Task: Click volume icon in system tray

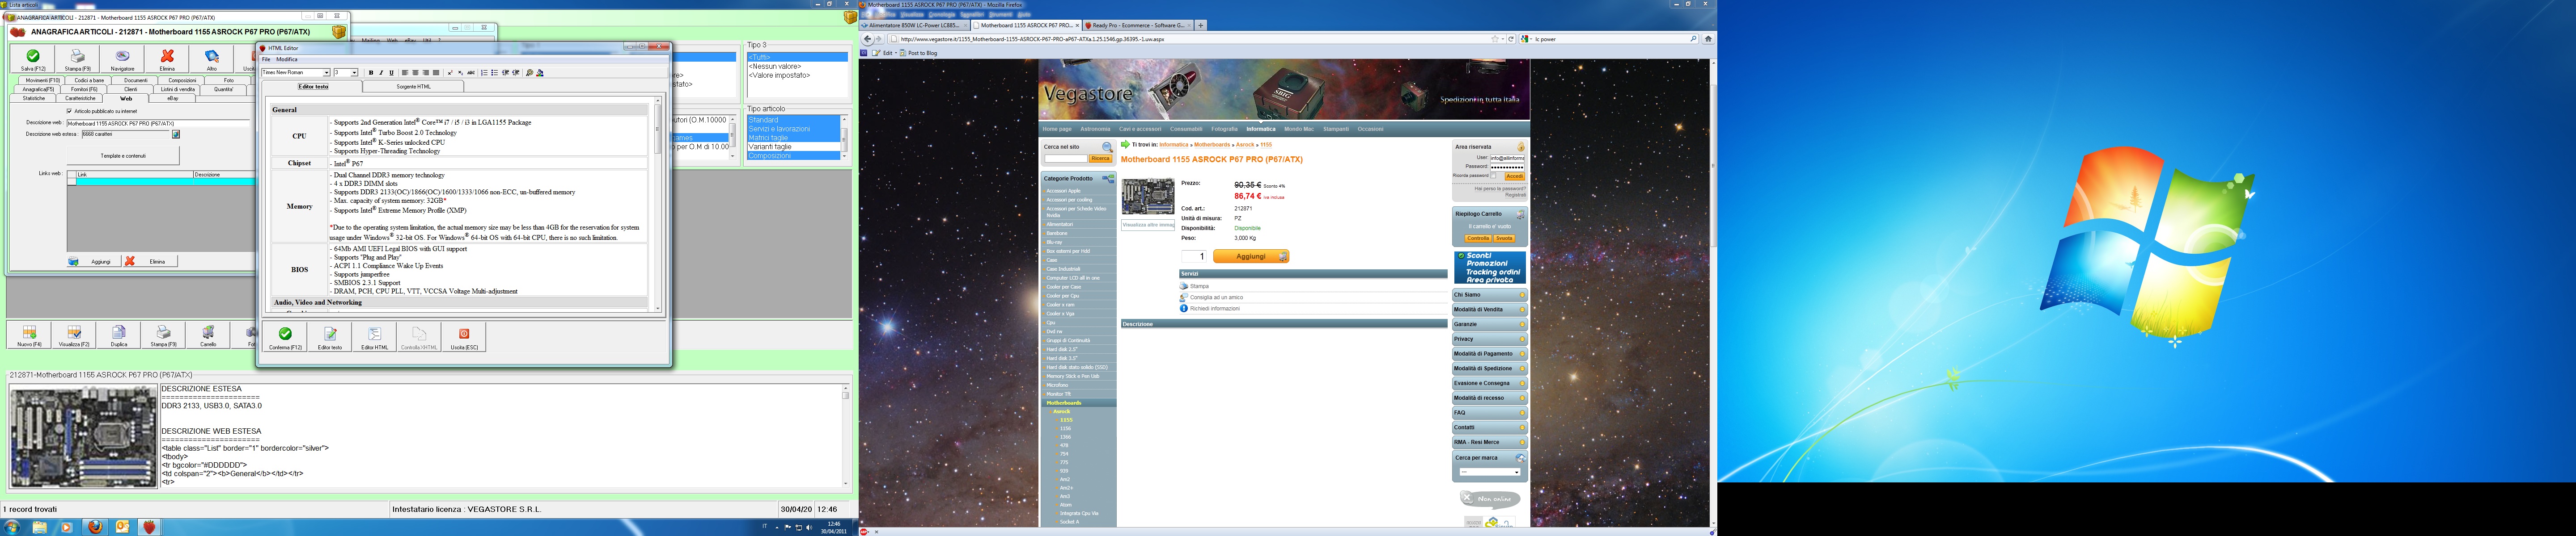Action: 809,527
